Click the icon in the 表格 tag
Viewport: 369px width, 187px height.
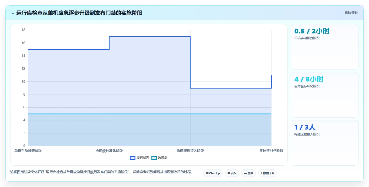[x=229, y=173]
